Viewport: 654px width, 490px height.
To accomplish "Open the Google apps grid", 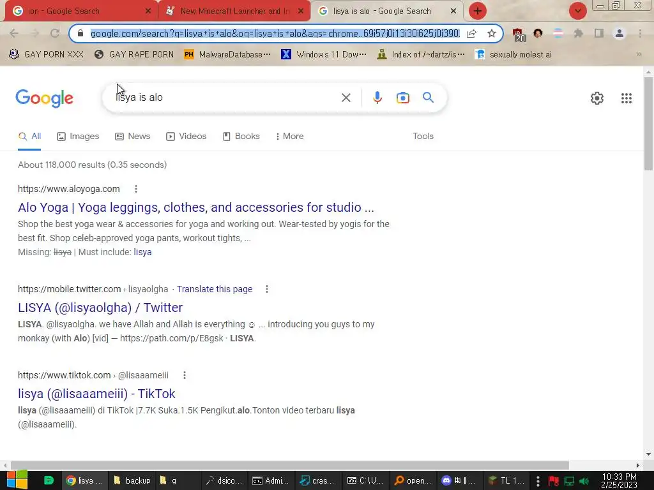I will [626, 98].
